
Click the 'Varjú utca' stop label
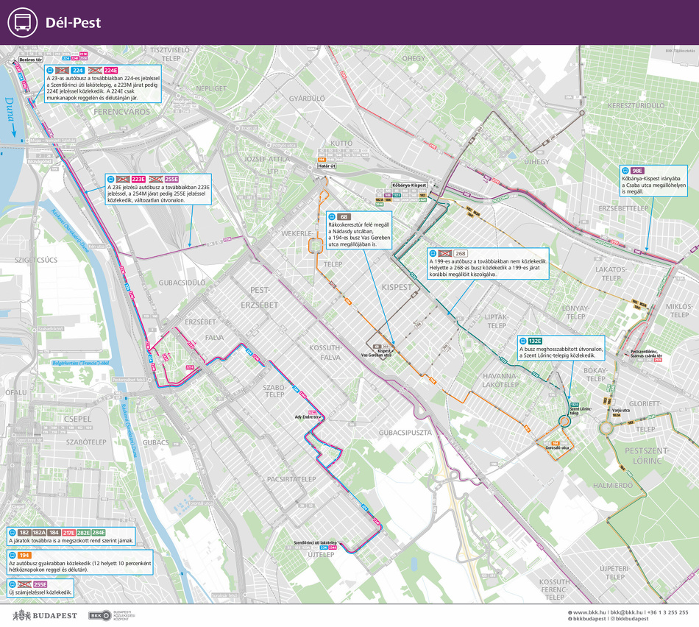pyautogui.click(x=621, y=410)
